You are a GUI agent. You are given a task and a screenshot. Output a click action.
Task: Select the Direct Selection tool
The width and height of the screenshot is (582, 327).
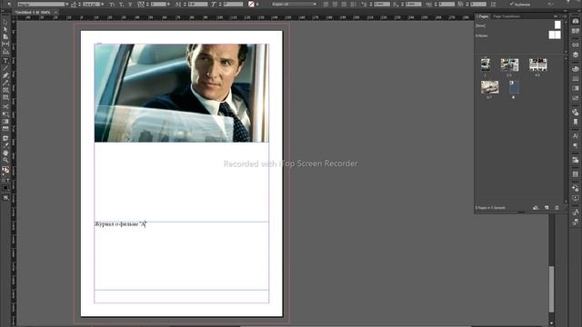(x=5, y=30)
